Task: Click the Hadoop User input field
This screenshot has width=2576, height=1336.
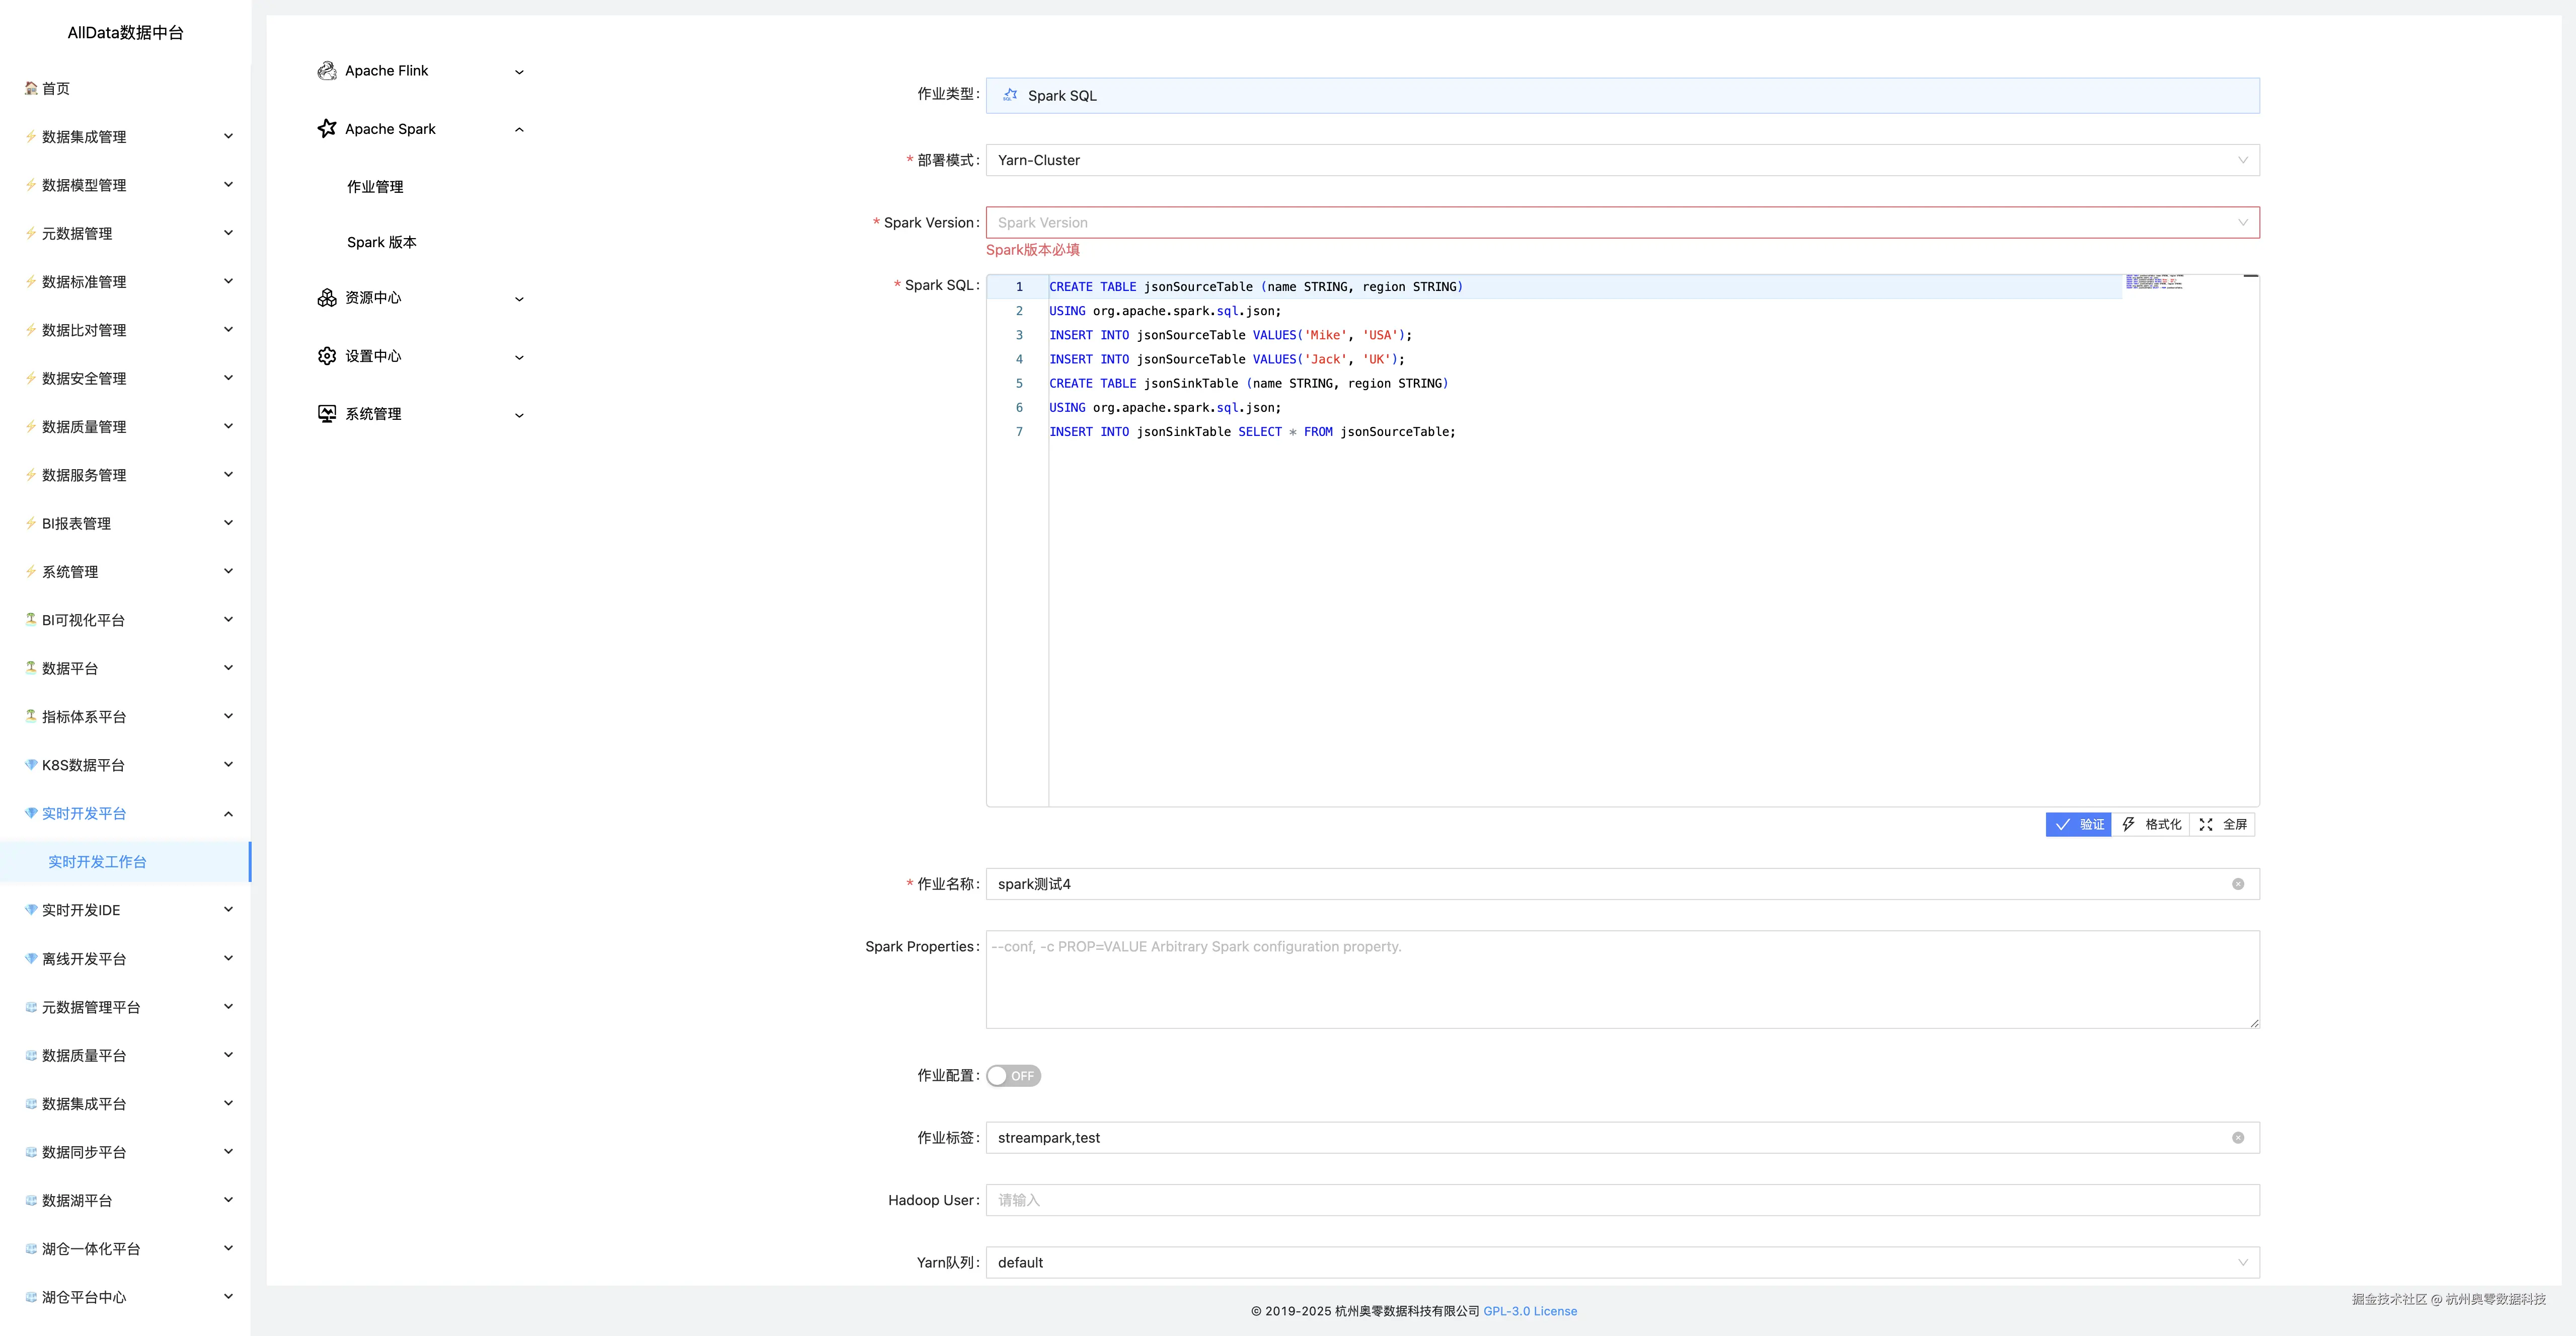Action: 1621,1200
